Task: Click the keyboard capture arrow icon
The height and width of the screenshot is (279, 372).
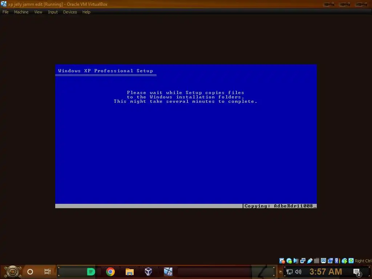Action: tap(351, 261)
